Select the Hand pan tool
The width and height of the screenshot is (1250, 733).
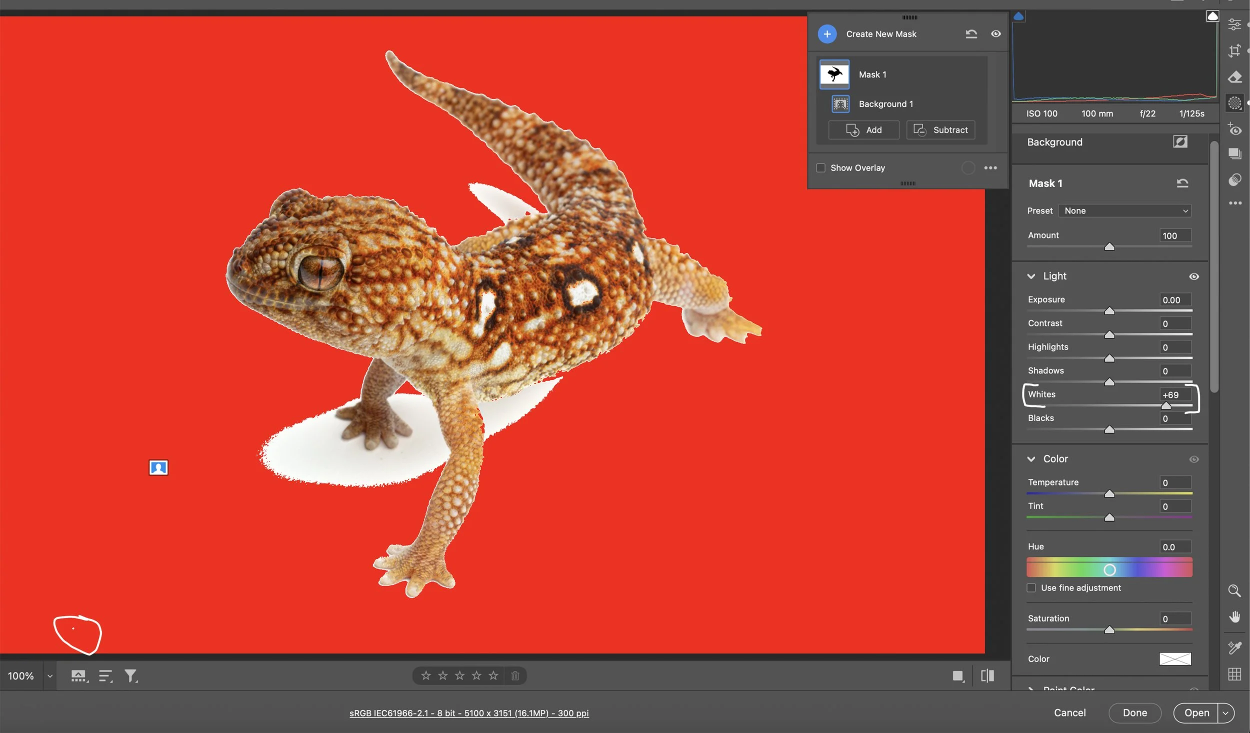pyautogui.click(x=1234, y=617)
